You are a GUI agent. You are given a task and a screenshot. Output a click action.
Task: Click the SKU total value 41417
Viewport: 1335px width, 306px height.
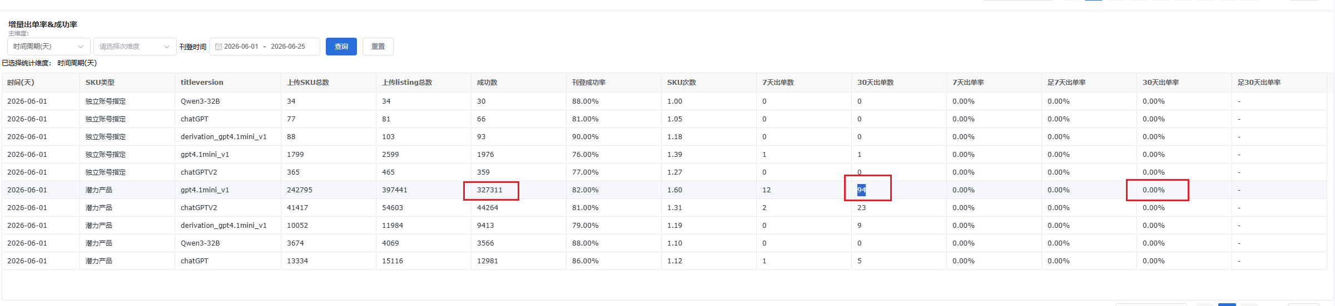pos(297,208)
